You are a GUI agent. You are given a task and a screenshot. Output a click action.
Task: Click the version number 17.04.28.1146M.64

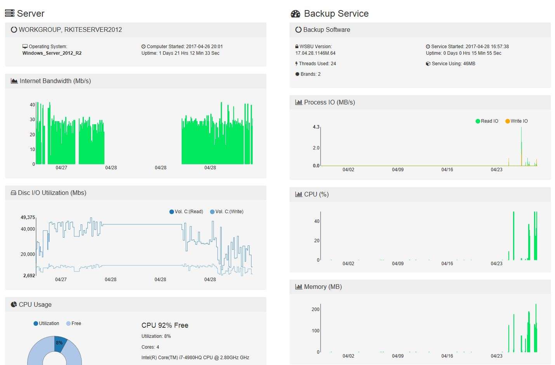(316, 53)
